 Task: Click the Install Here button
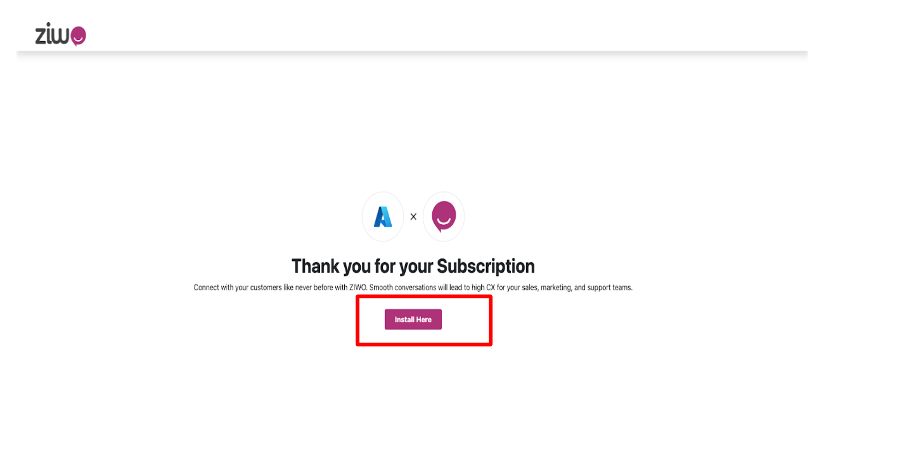413,320
